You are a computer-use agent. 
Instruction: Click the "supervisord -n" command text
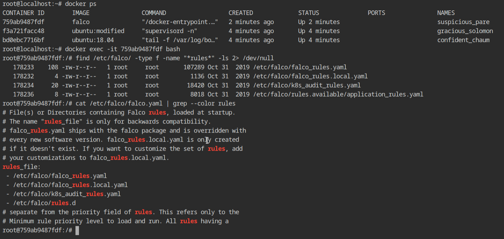tap(169, 31)
